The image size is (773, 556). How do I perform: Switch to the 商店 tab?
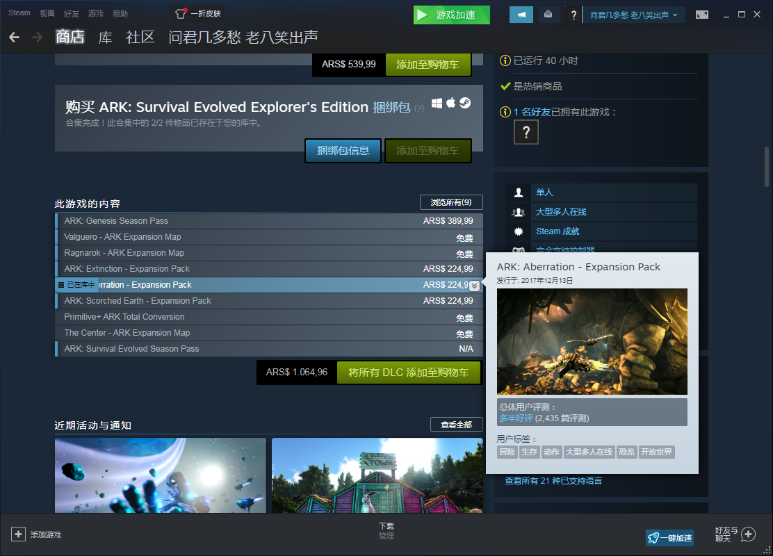point(70,37)
